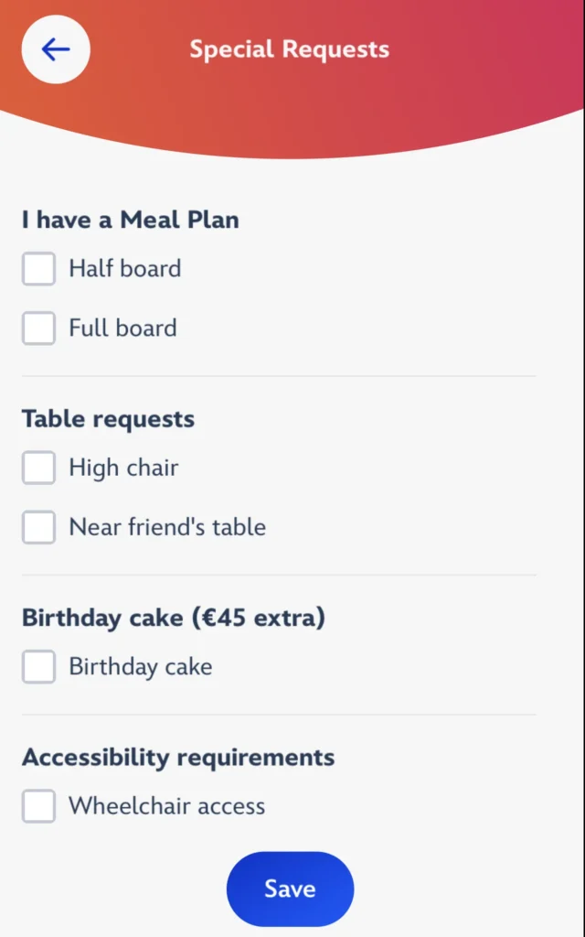This screenshot has height=937, width=585.
Task: Click the Birthday cake option label
Action: click(141, 667)
